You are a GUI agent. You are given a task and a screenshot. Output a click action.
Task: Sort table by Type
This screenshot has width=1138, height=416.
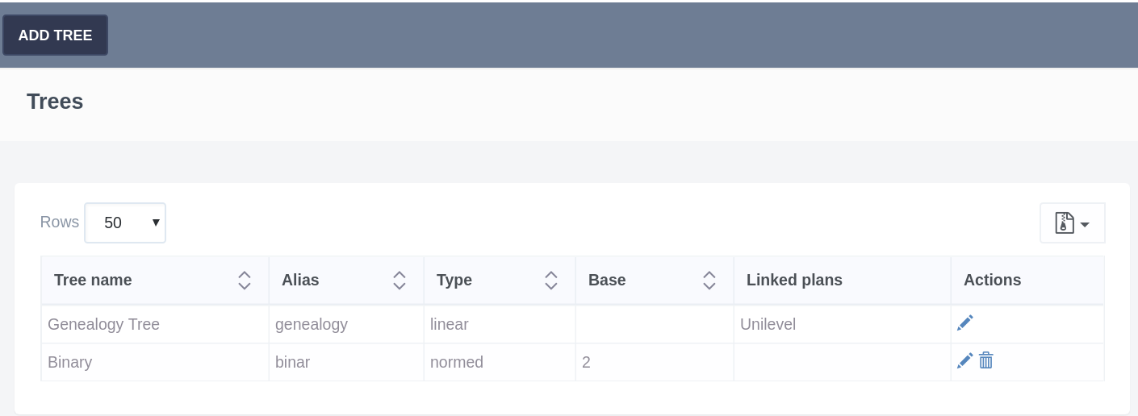click(x=550, y=280)
